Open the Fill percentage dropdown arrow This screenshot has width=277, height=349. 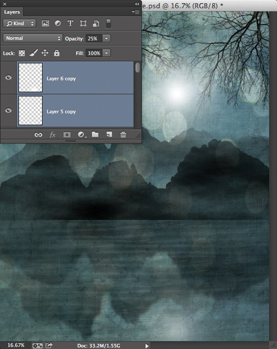pos(107,53)
